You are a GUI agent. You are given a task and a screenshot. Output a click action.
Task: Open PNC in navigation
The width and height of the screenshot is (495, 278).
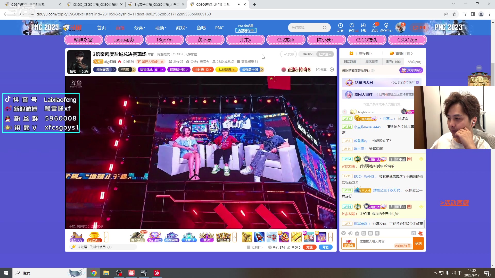click(x=219, y=28)
